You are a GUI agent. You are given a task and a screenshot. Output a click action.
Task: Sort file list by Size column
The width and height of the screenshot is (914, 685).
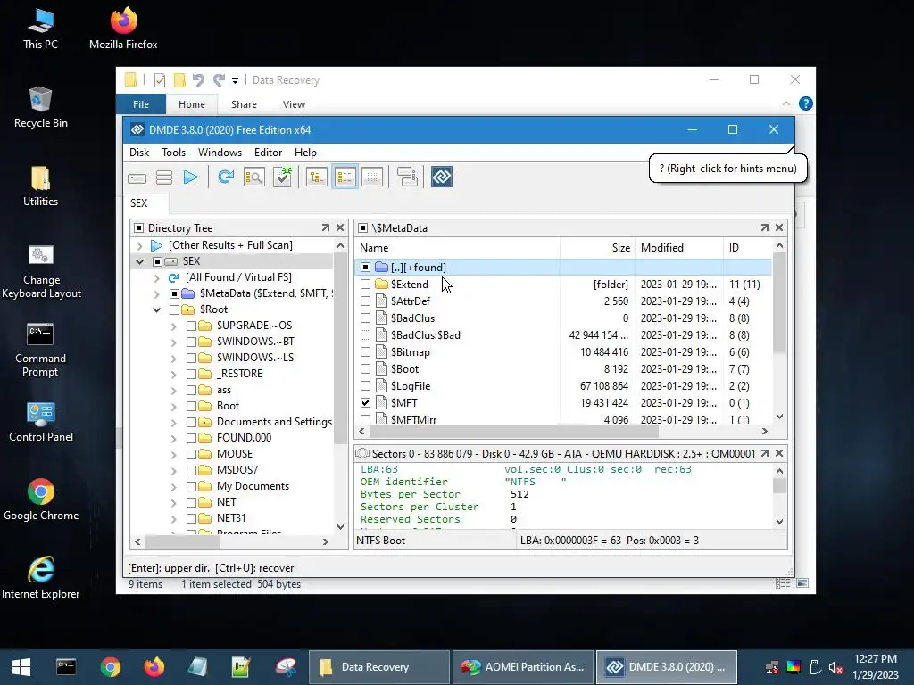click(x=597, y=248)
